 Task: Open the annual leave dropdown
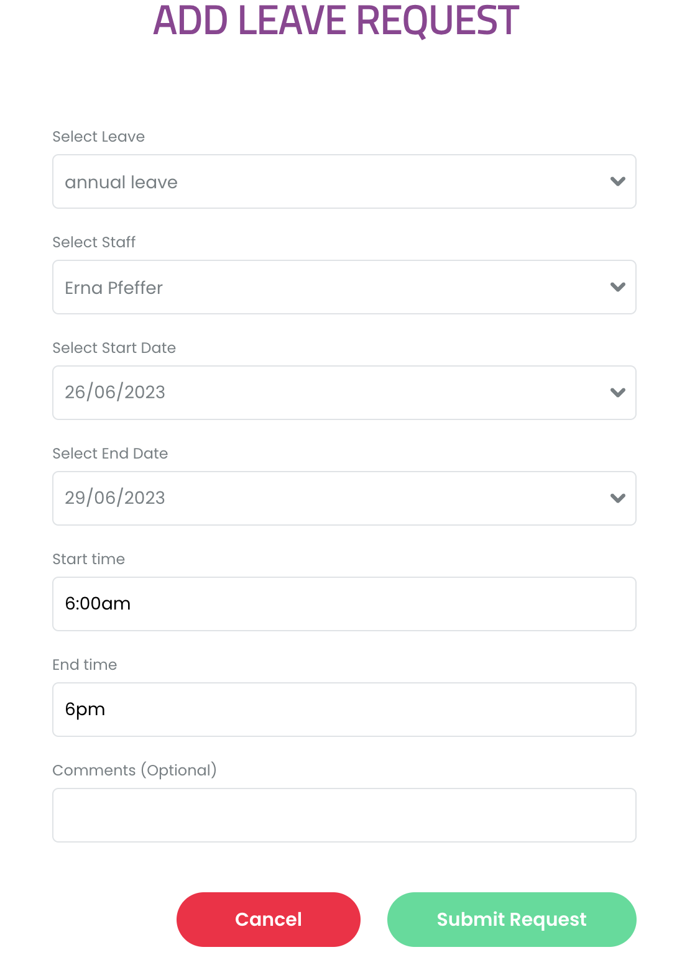(x=344, y=181)
